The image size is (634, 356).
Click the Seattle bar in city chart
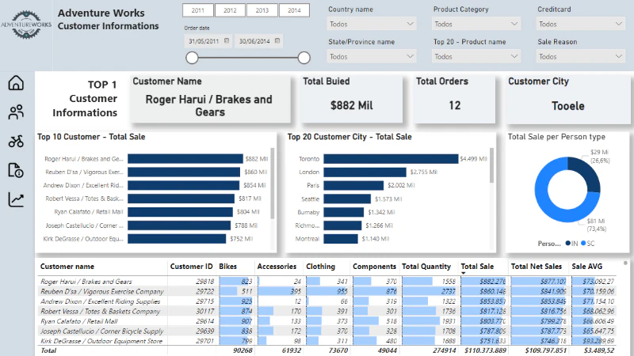click(x=347, y=199)
